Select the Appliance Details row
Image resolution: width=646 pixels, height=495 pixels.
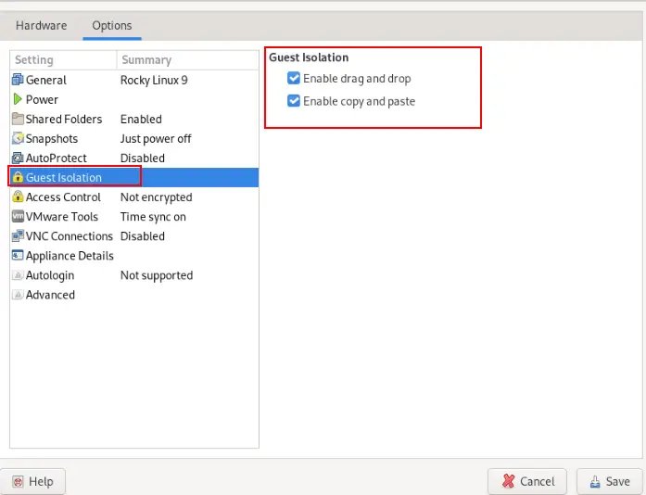click(134, 256)
